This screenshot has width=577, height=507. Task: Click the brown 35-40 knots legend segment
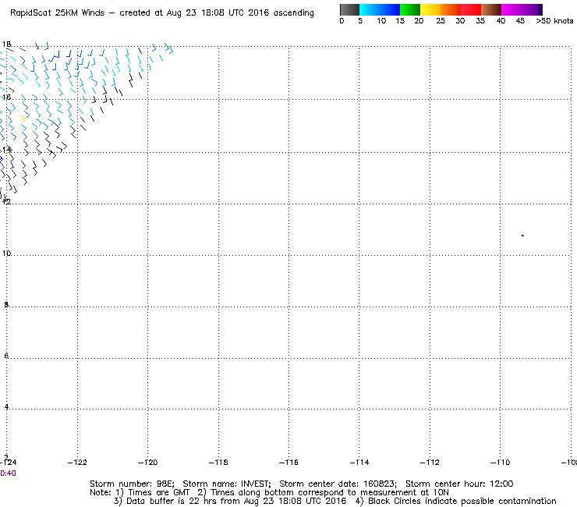(491, 9)
